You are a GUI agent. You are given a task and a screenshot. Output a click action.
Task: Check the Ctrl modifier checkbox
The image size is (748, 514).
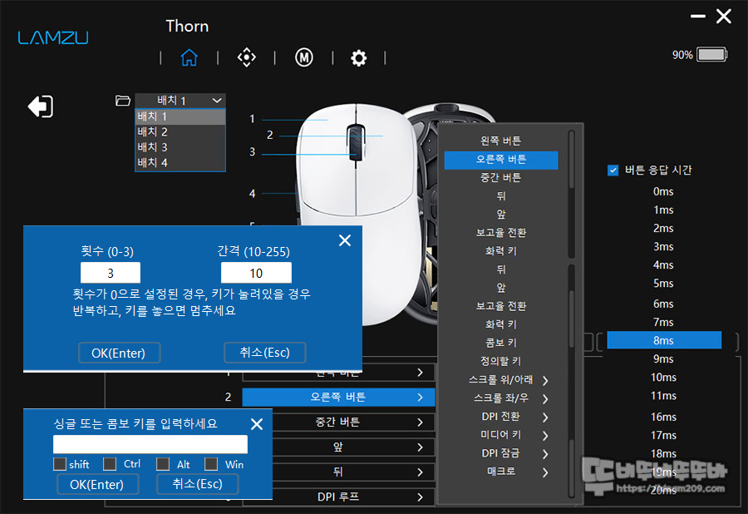pos(110,464)
